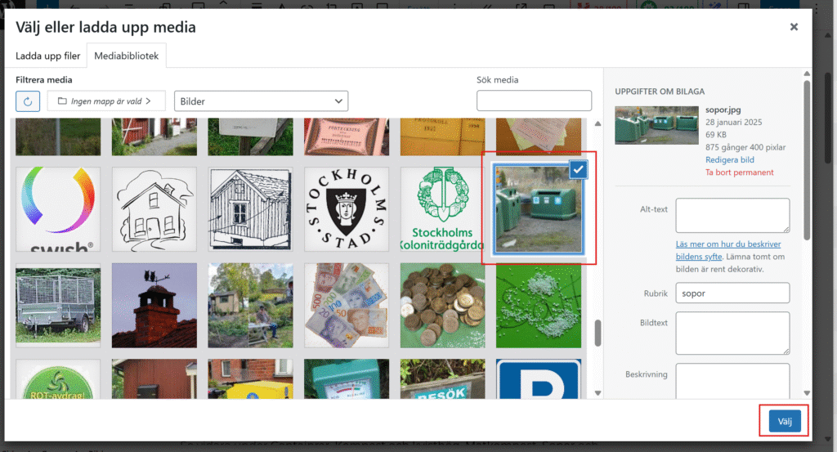Select the white pellets on green thumbnail
This screenshot has height=452, width=837.
[x=539, y=305]
